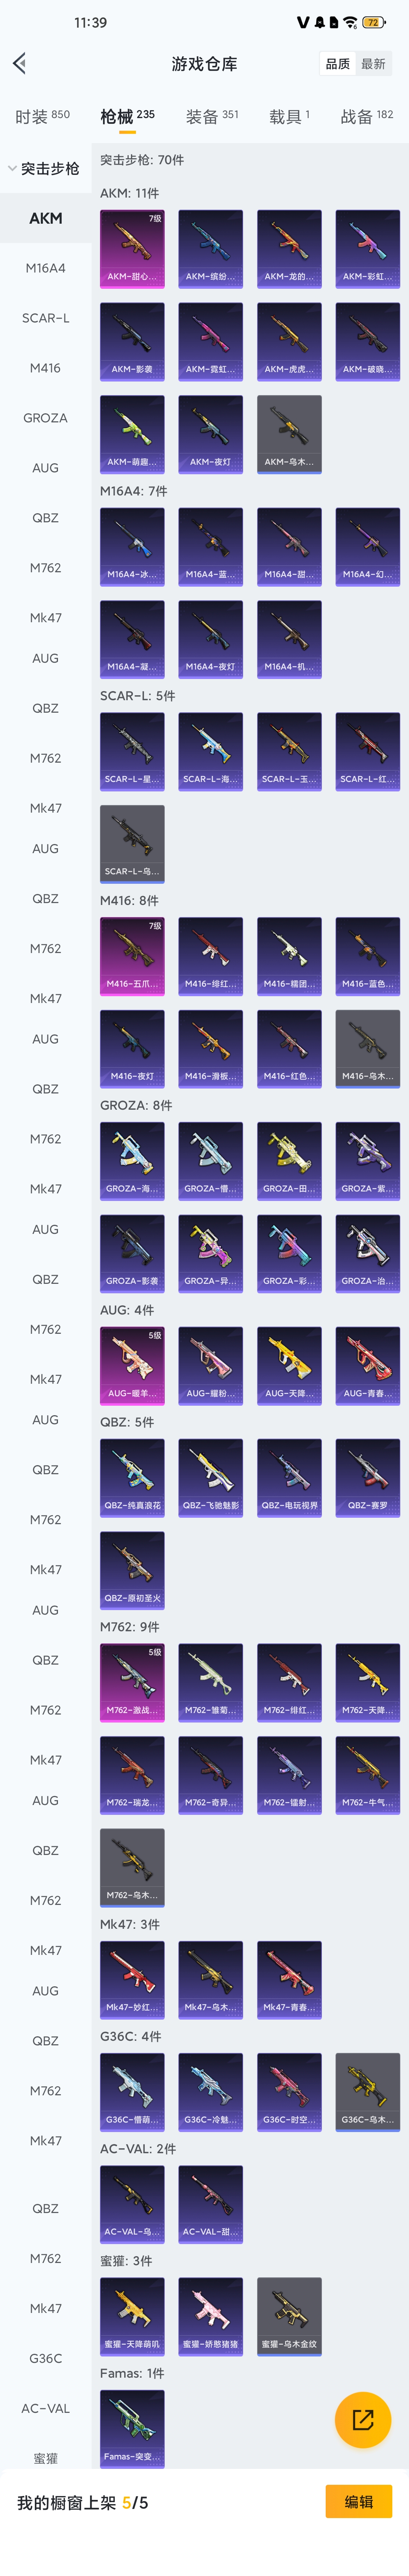The height and width of the screenshot is (2576, 409).
Task: Tap the orange share export icon
Action: [x=362, y=2419]
